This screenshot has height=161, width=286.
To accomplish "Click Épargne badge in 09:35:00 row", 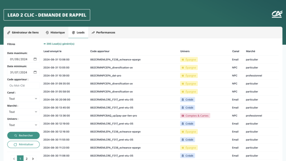I will (x=189, y=83).
